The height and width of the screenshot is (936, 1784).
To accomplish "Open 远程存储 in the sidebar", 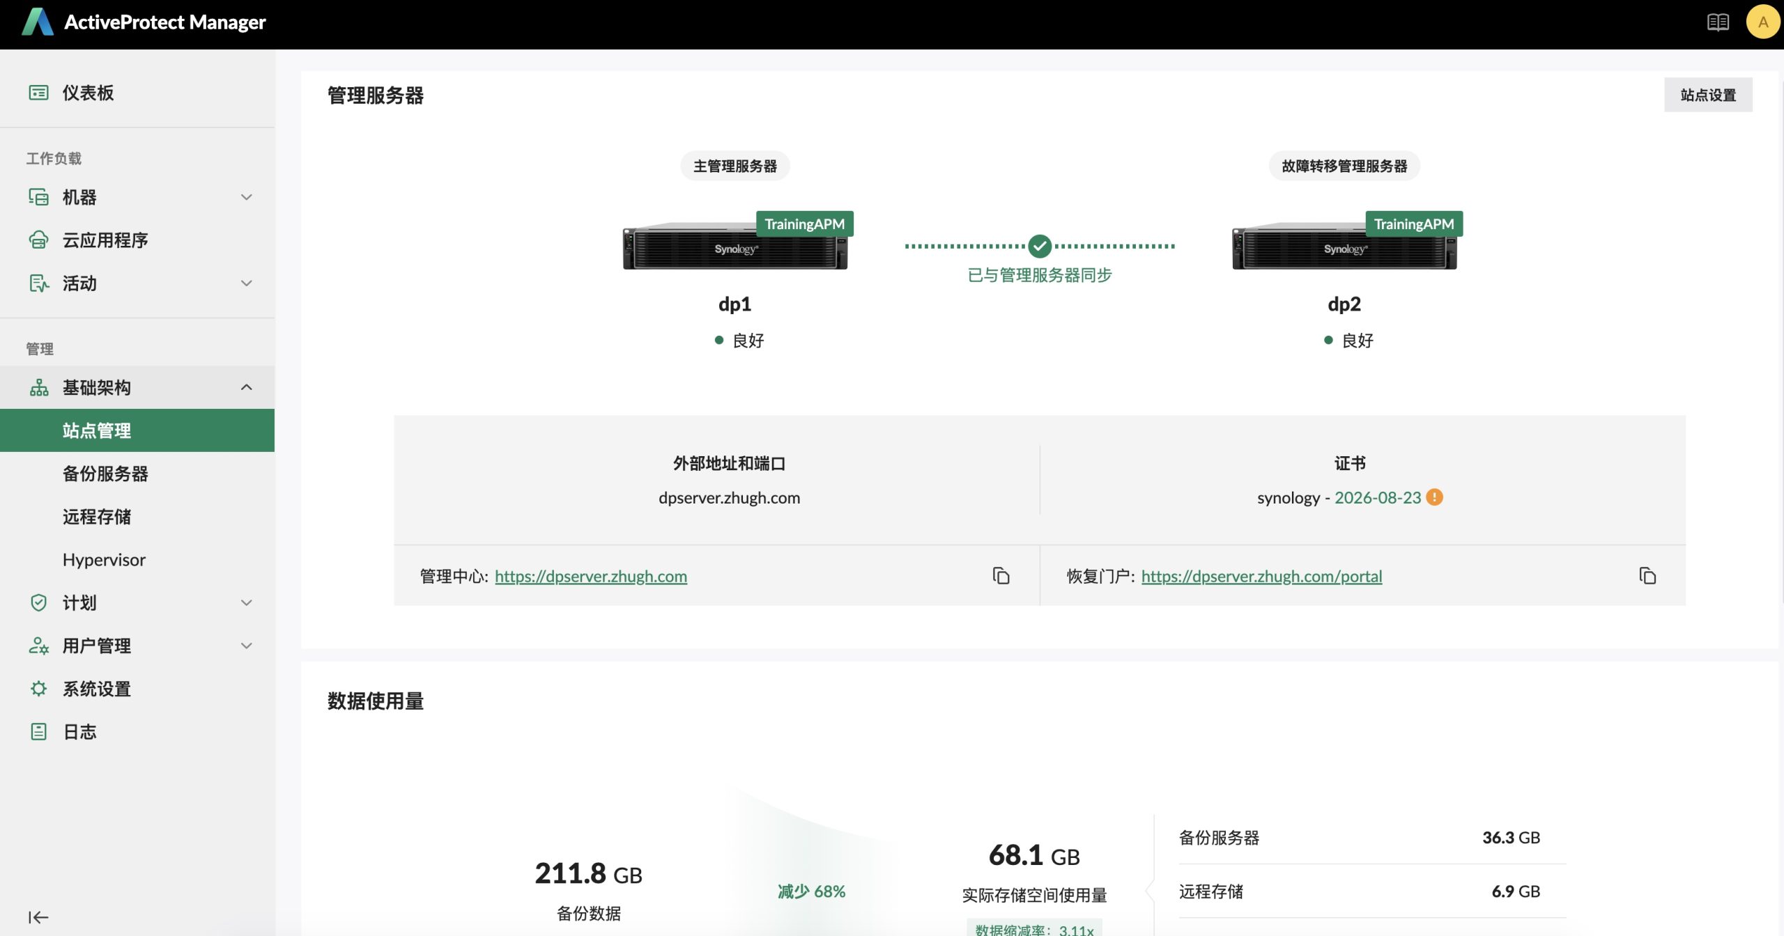I will [x=97, y=517].
